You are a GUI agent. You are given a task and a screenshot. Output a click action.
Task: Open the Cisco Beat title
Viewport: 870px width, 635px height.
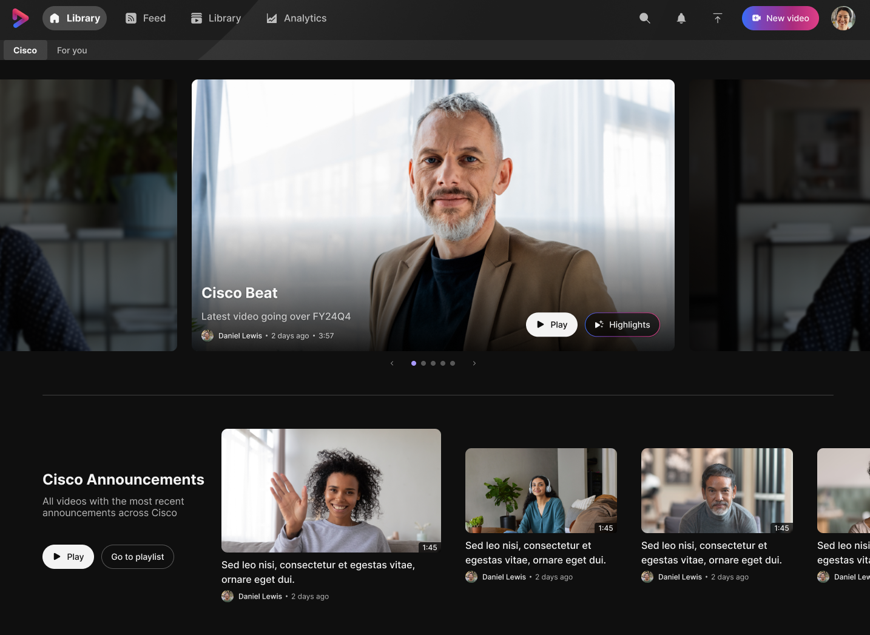(240, 293)
